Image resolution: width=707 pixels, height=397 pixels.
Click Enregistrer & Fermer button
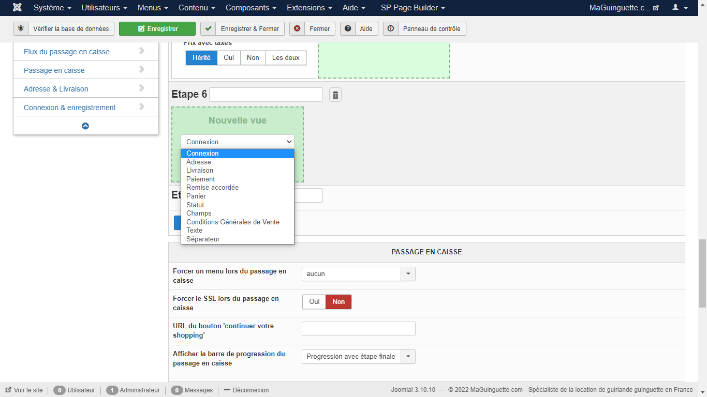[242, 29]
